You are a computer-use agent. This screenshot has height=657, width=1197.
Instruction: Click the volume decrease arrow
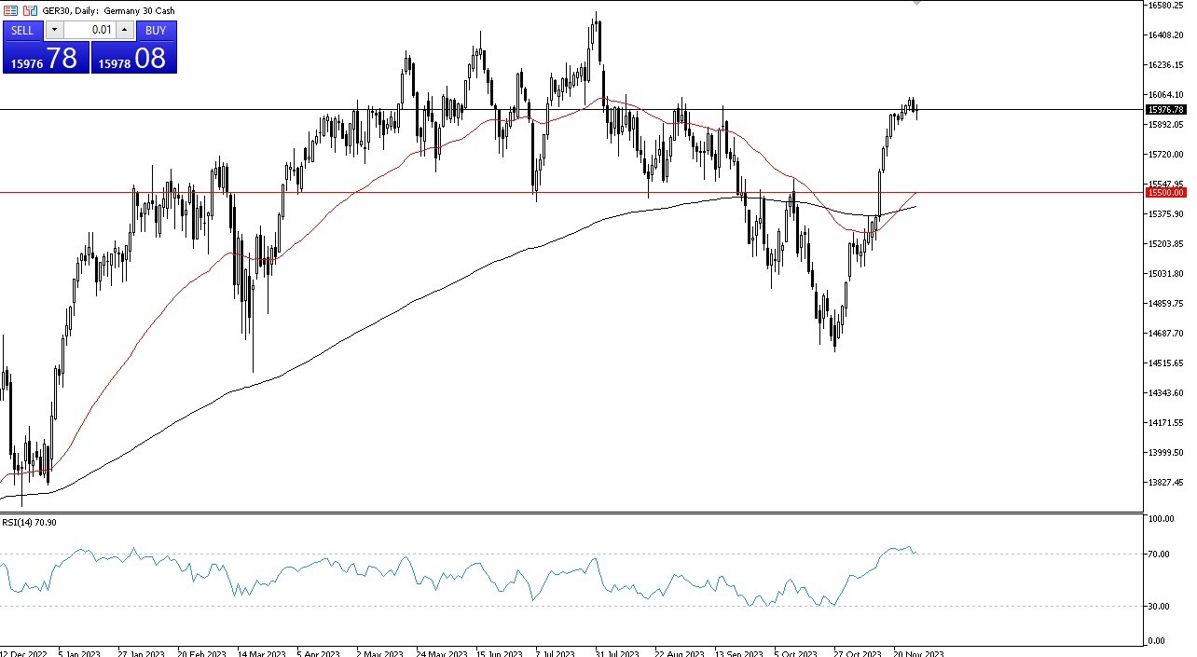coord(53,30)
